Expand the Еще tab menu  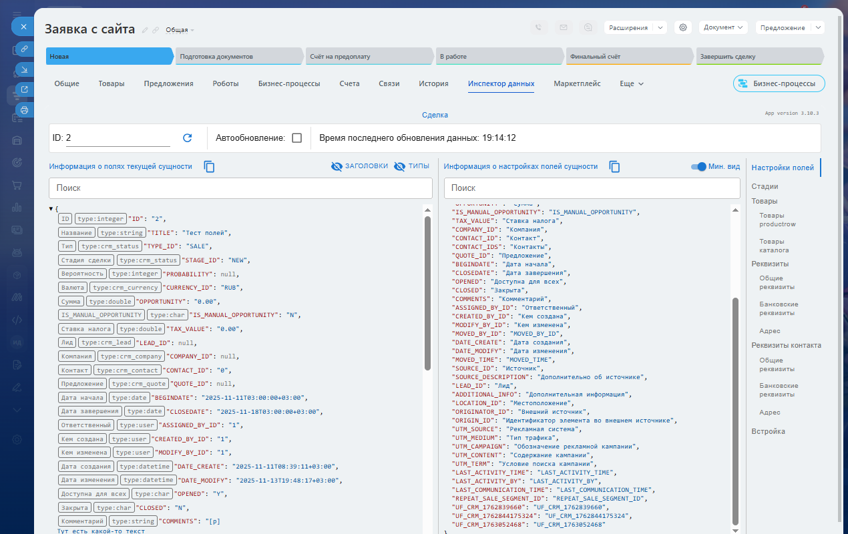pyautogui.click(x=631, y=84)
